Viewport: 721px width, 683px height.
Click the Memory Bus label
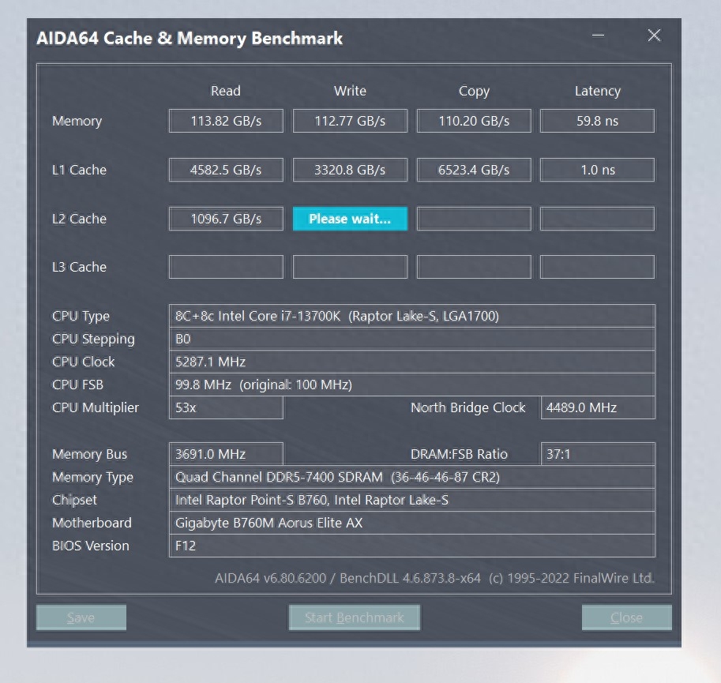tap(90, 455)
